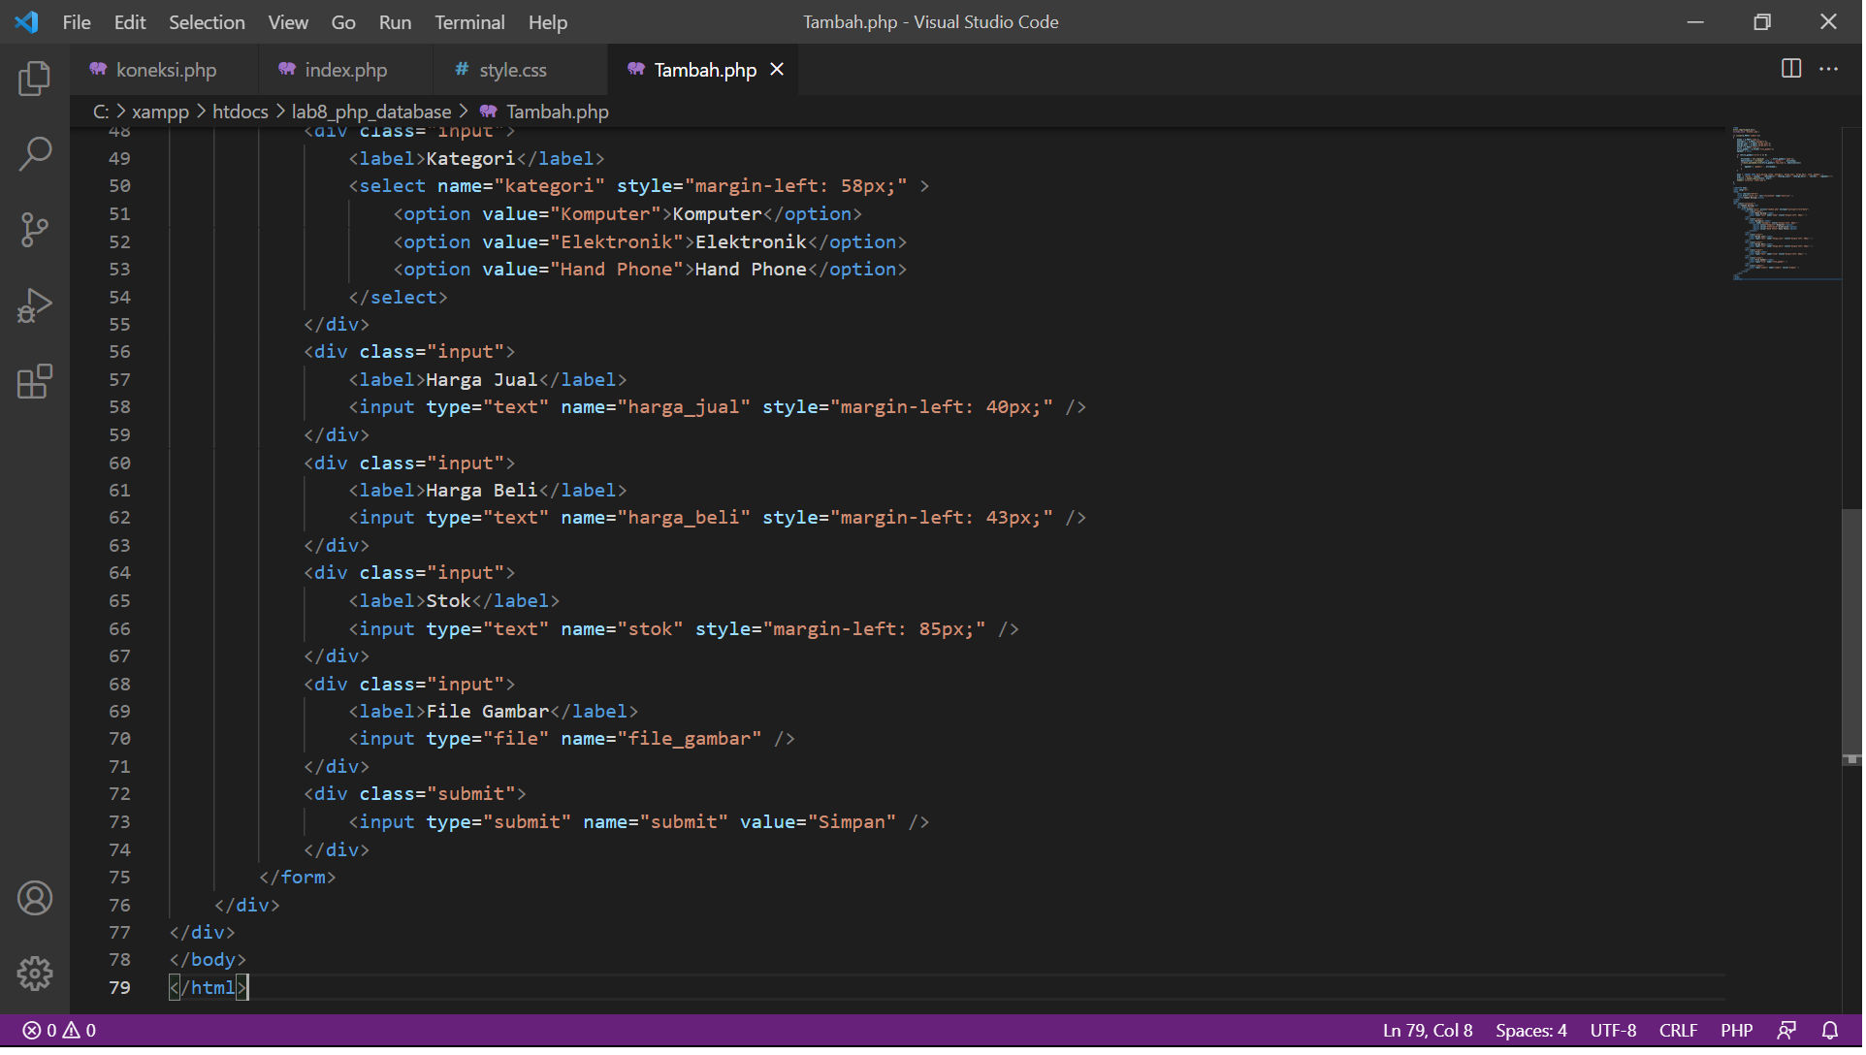The width and height of the screenshot is (1866, 1055).
Task: Open the editor More Actions menu
Action: 1831,69
